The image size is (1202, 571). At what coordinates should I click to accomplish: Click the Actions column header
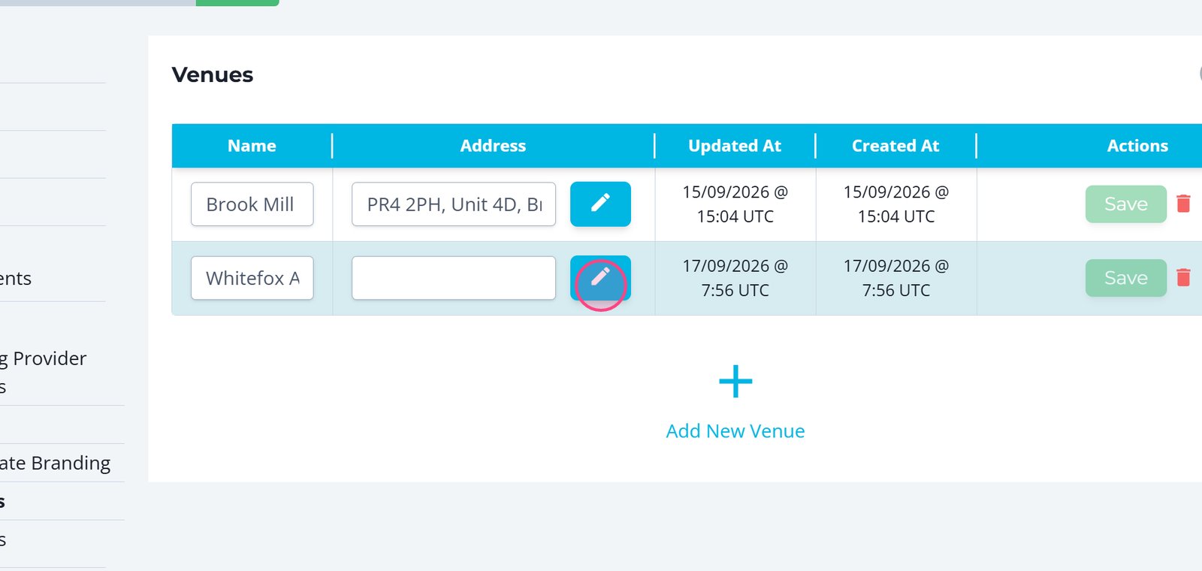pos(1137,146)
